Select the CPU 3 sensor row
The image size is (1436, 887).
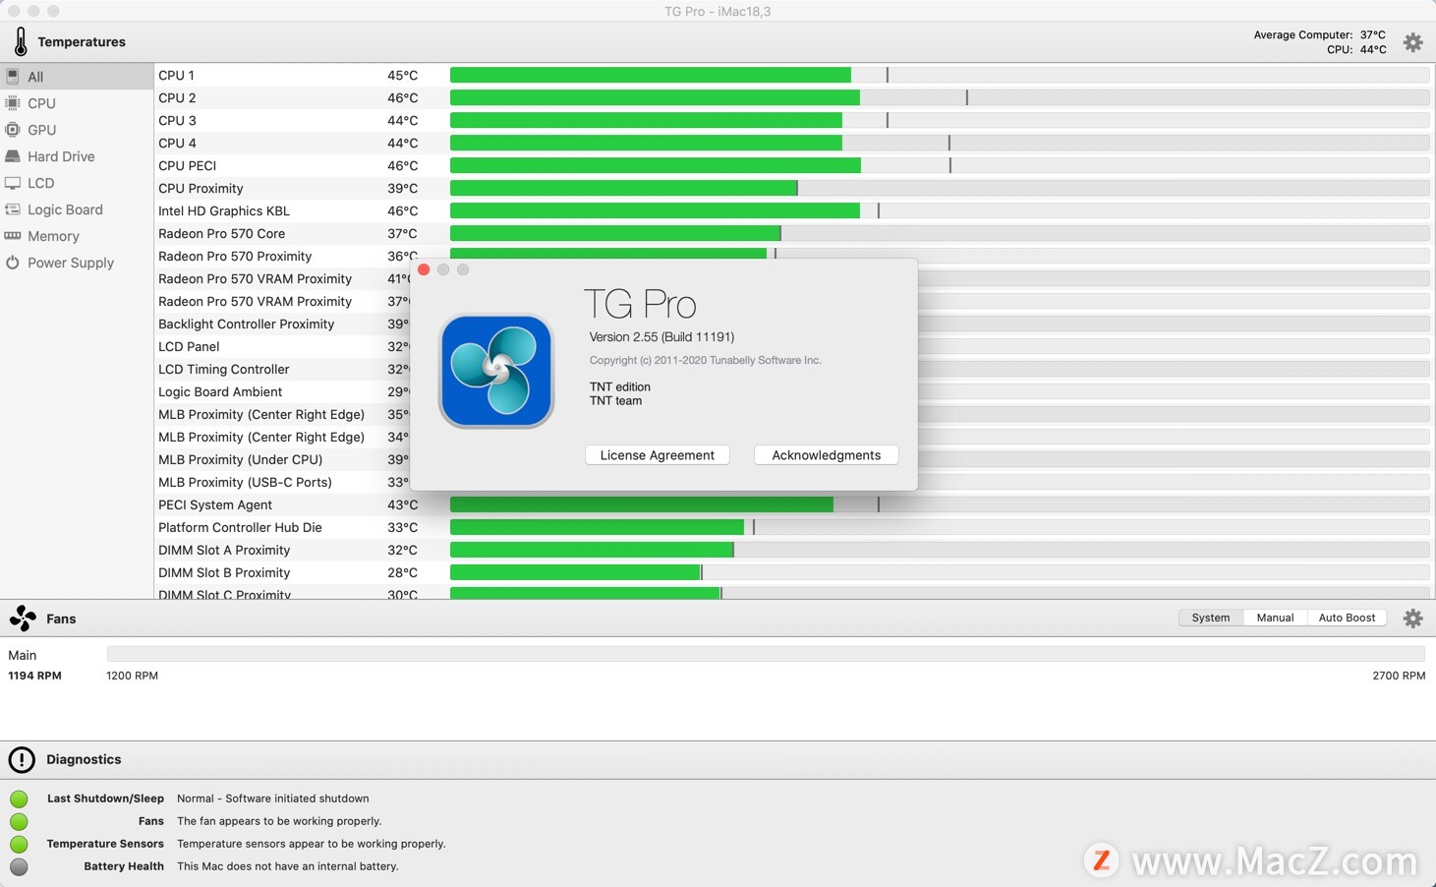(x=793, y=120)
